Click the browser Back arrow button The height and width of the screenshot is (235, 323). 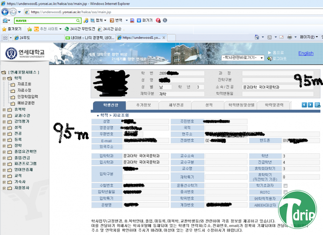(x=5, y=12)
